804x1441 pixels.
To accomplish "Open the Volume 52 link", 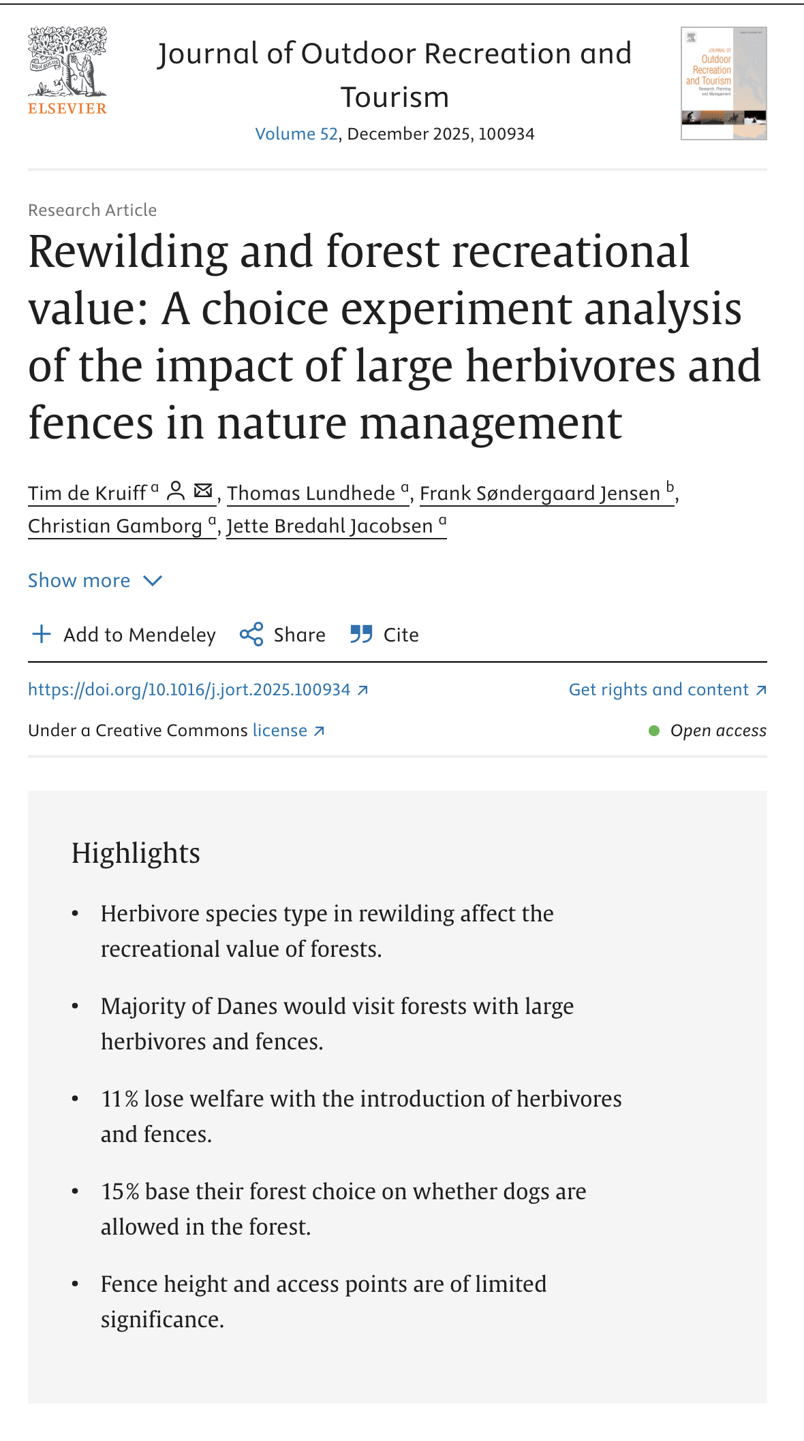I will coord(296,134).
